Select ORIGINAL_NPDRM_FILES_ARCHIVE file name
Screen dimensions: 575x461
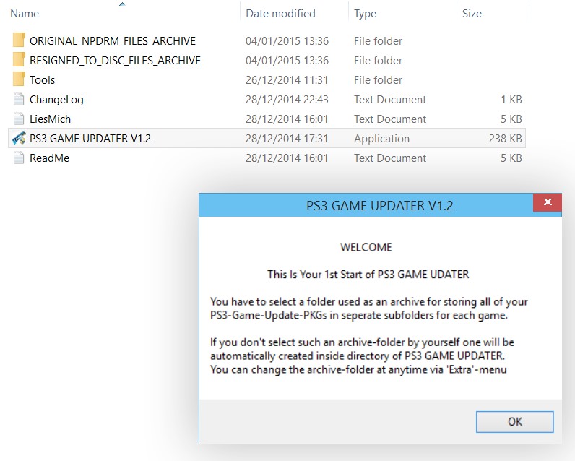click(x=113, y=40)
